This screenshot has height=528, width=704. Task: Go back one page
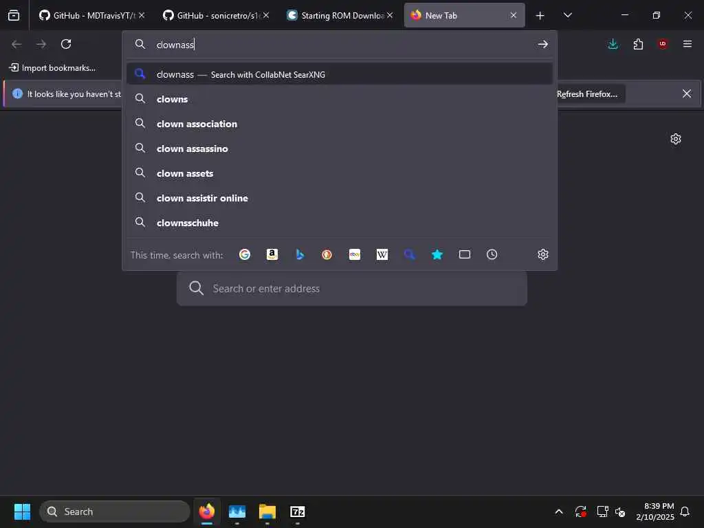coord(16,44)
